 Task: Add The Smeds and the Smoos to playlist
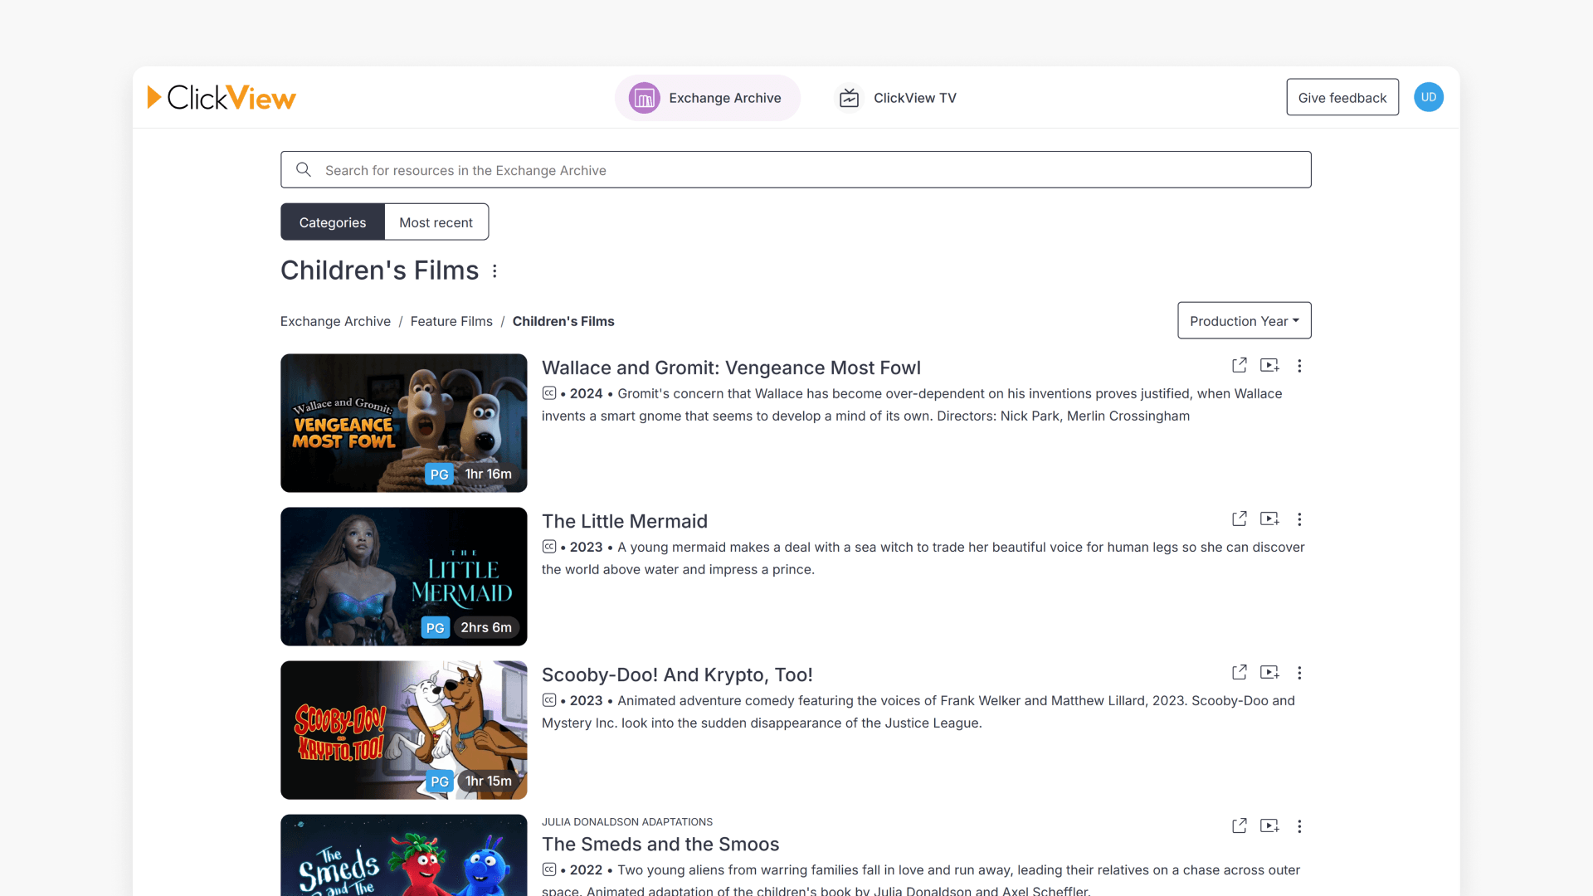click(x=1269, y=825)
